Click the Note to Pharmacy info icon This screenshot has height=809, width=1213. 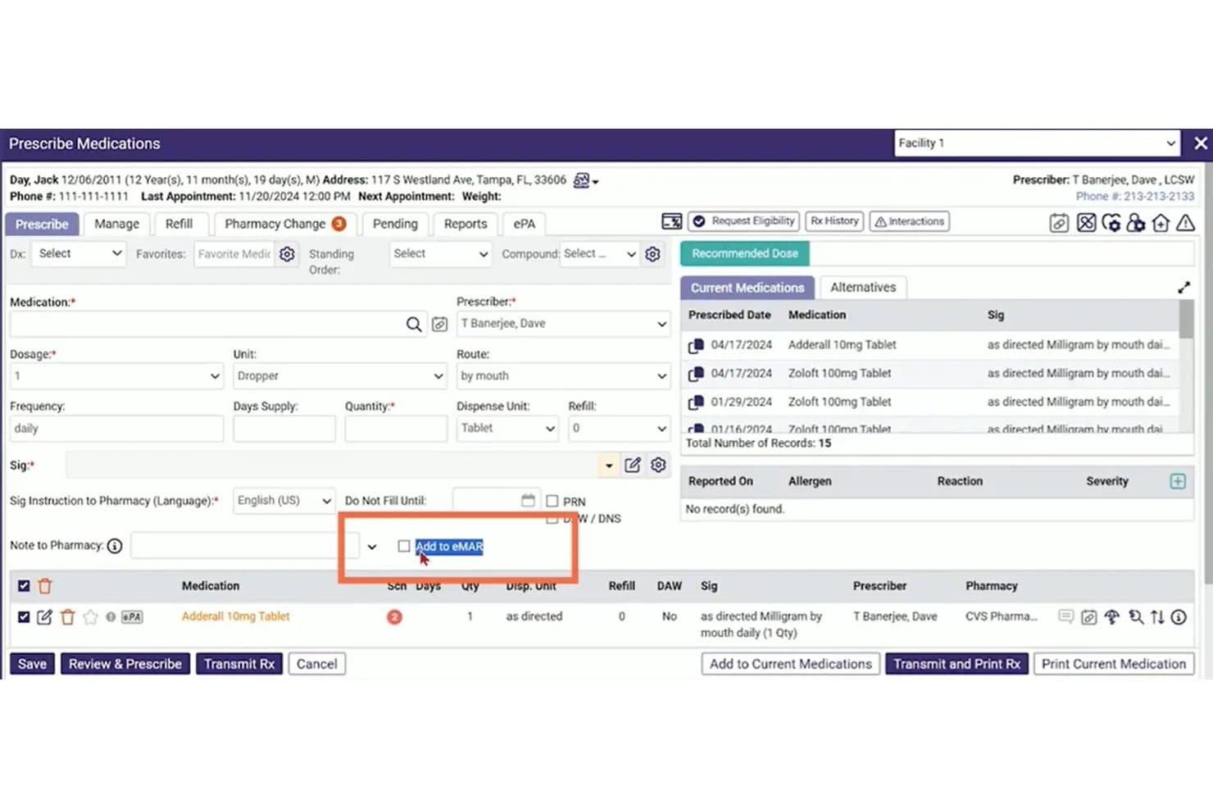(115, 546)
